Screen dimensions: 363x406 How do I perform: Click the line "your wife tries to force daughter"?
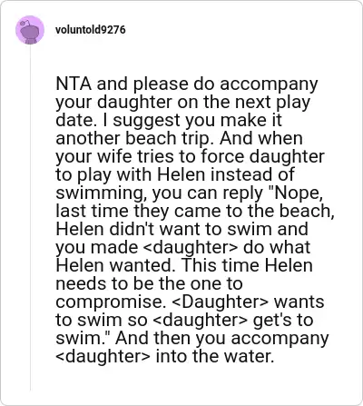pos(190,157)
